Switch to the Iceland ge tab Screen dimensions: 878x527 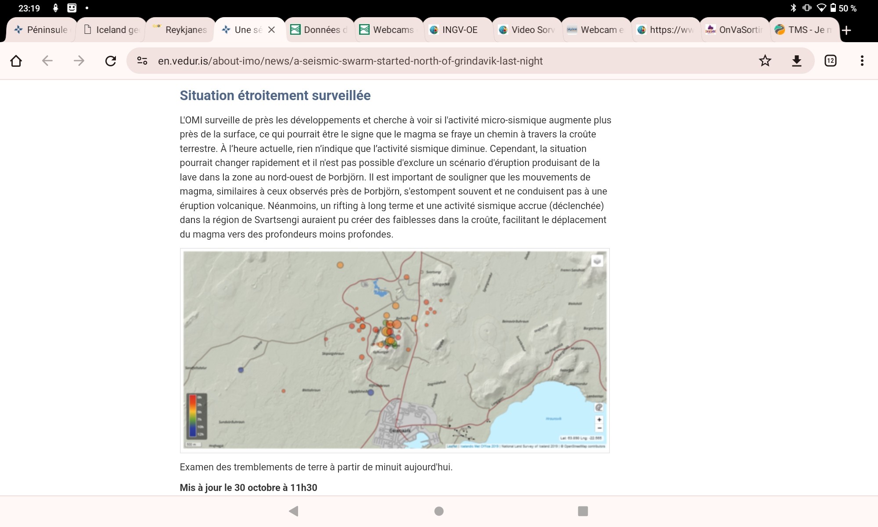(x=112, y=30)
